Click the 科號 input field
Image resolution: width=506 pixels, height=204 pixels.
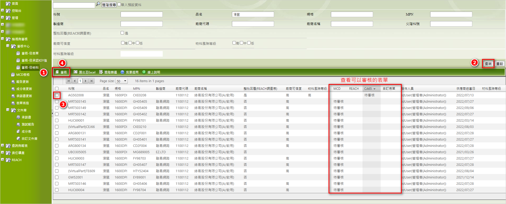142,14
